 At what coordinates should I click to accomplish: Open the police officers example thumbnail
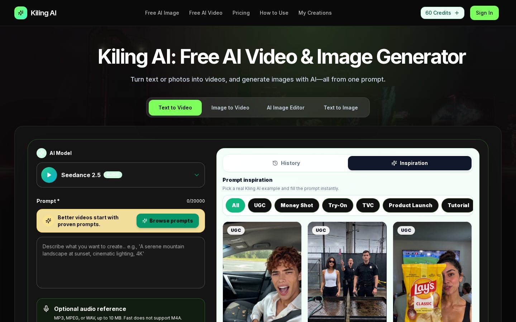pos(347,272)
